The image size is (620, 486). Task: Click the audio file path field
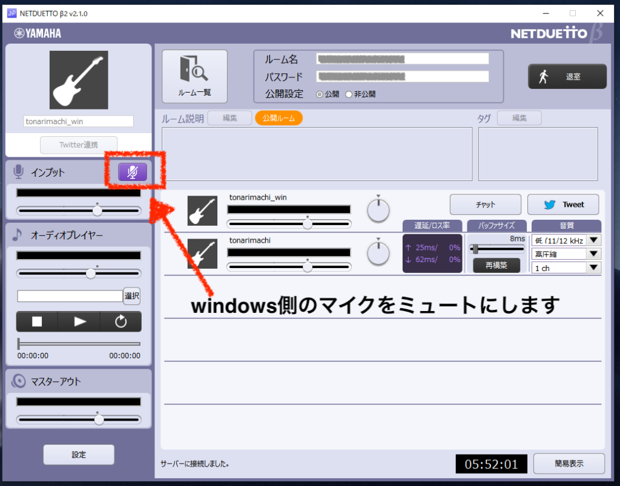70,296
